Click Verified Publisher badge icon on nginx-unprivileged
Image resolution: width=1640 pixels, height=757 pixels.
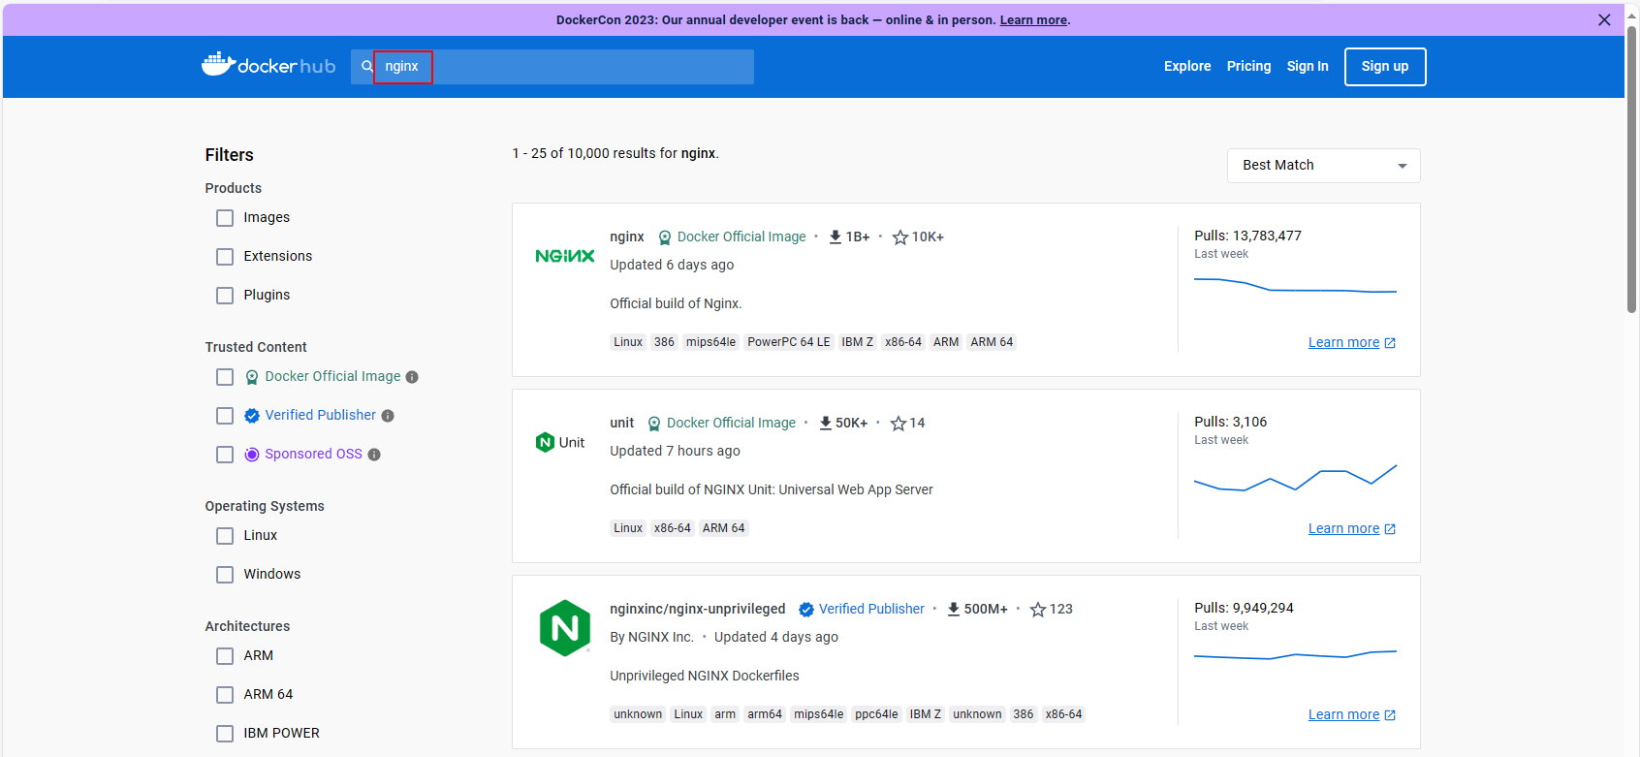coord(805,609)
